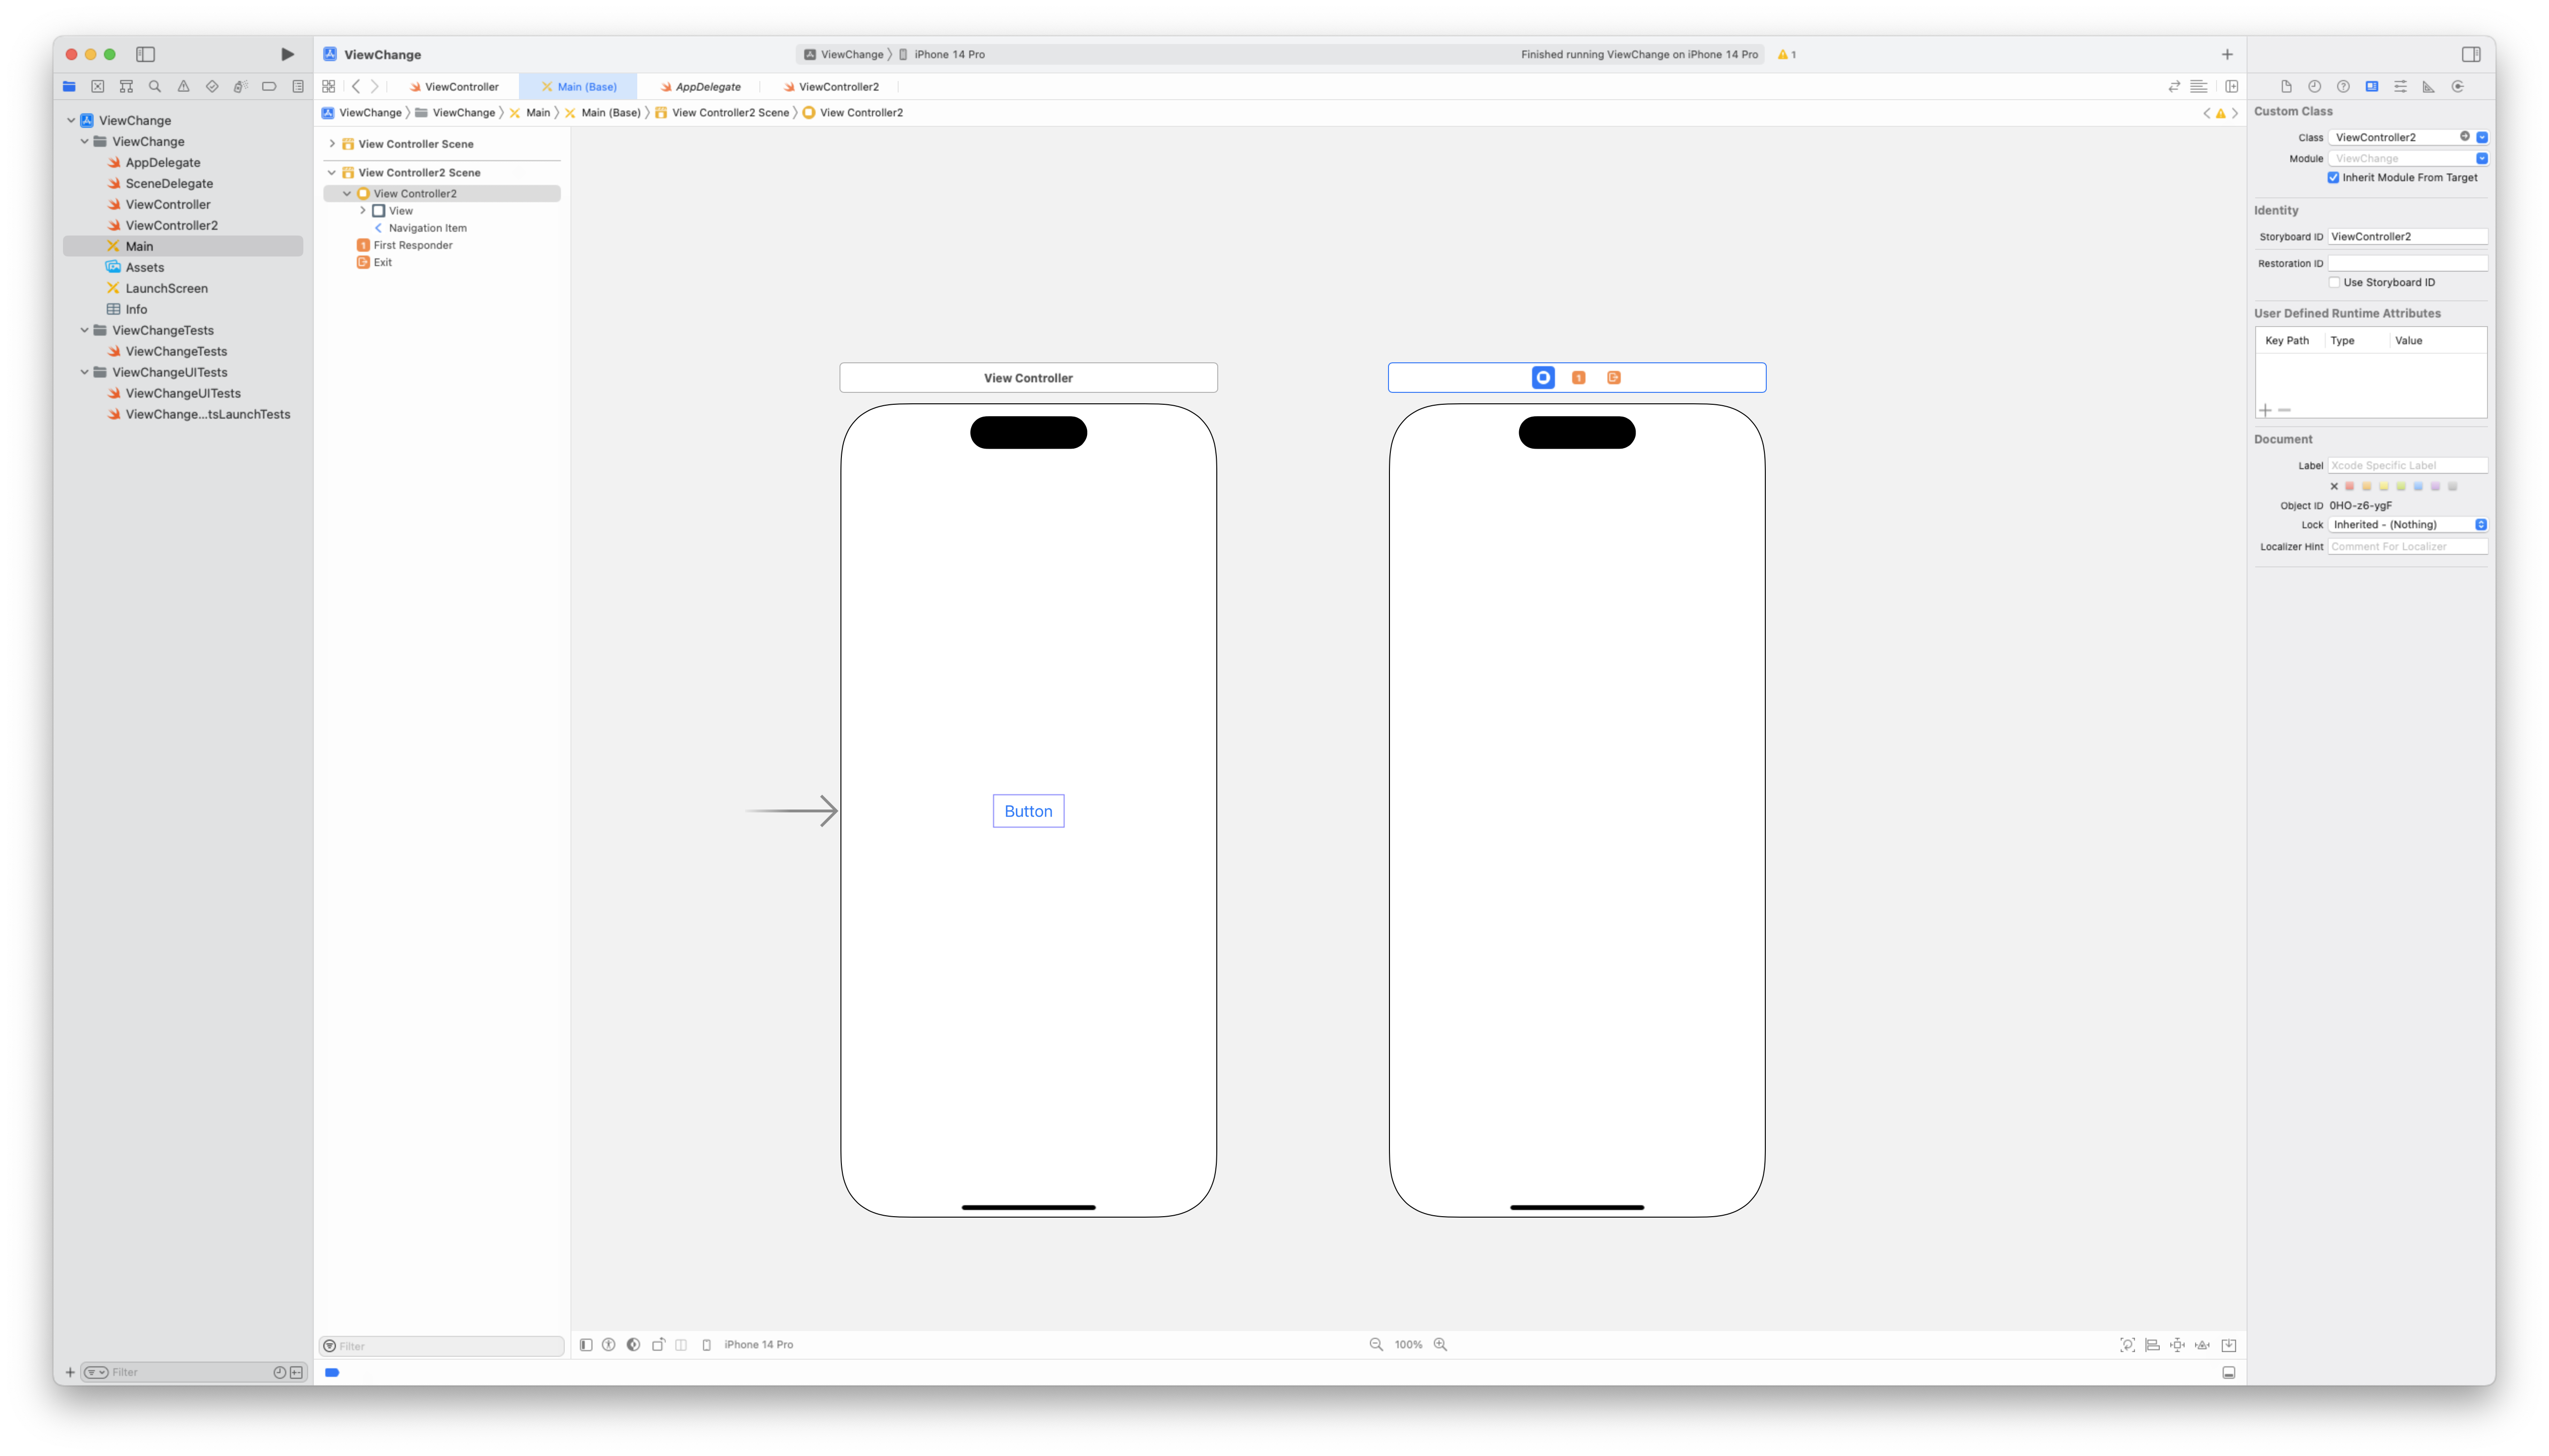
Task: Pick the blue label color swatch
Action: (x=2418, y=487)
